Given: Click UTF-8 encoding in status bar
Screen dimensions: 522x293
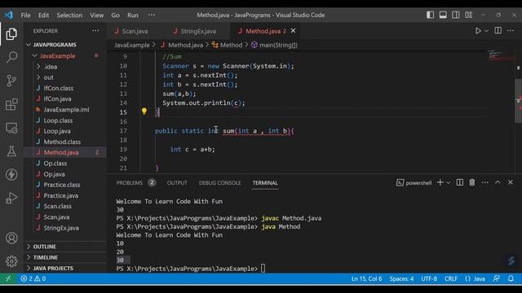Looking at the screenshot, I should coord(429,278).
